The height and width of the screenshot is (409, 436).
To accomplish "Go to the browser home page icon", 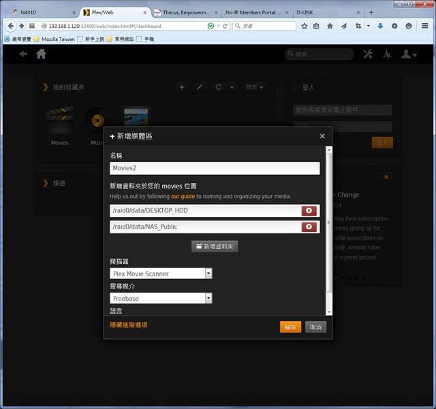I will 330,26.
